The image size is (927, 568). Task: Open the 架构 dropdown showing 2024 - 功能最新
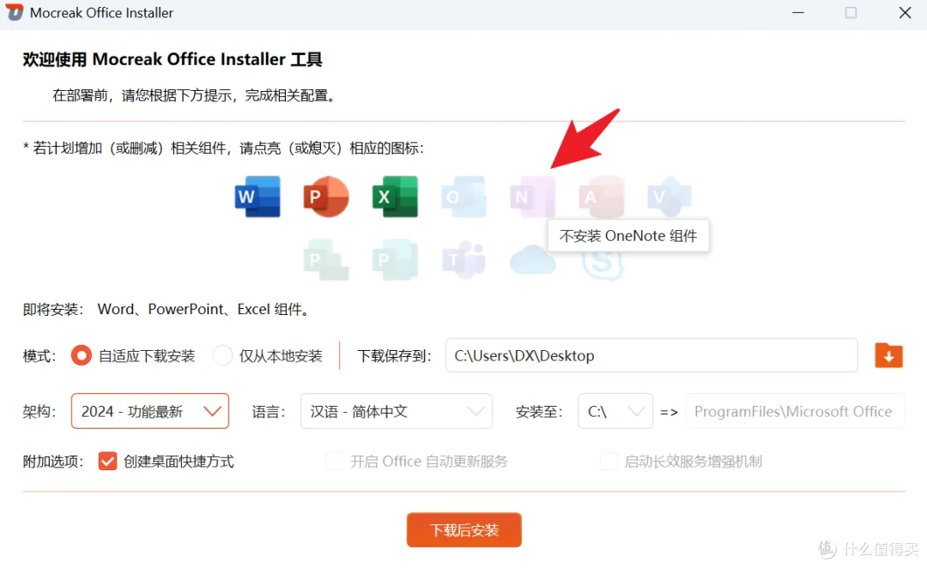150,411
